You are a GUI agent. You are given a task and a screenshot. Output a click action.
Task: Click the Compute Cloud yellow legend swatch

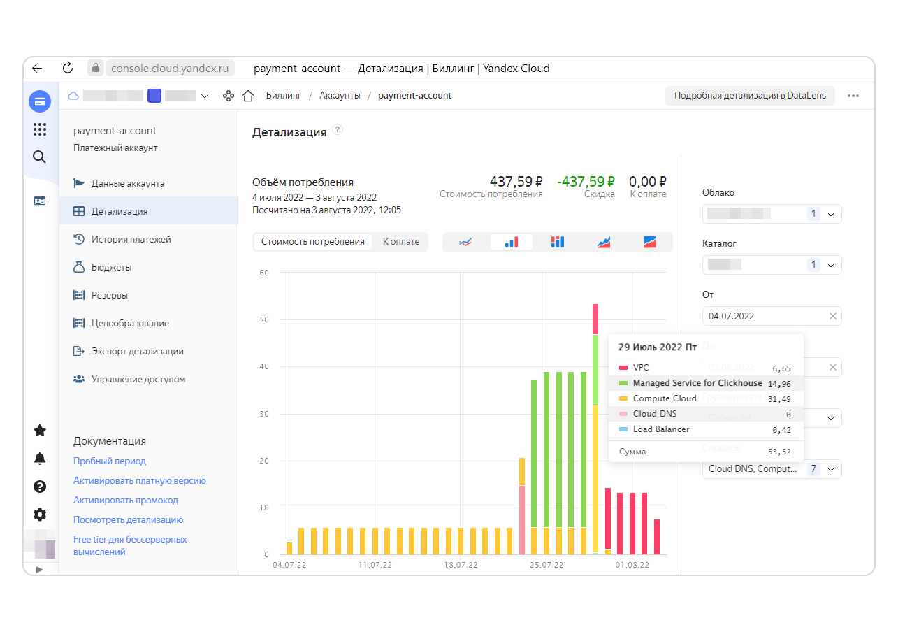point(623,398)
